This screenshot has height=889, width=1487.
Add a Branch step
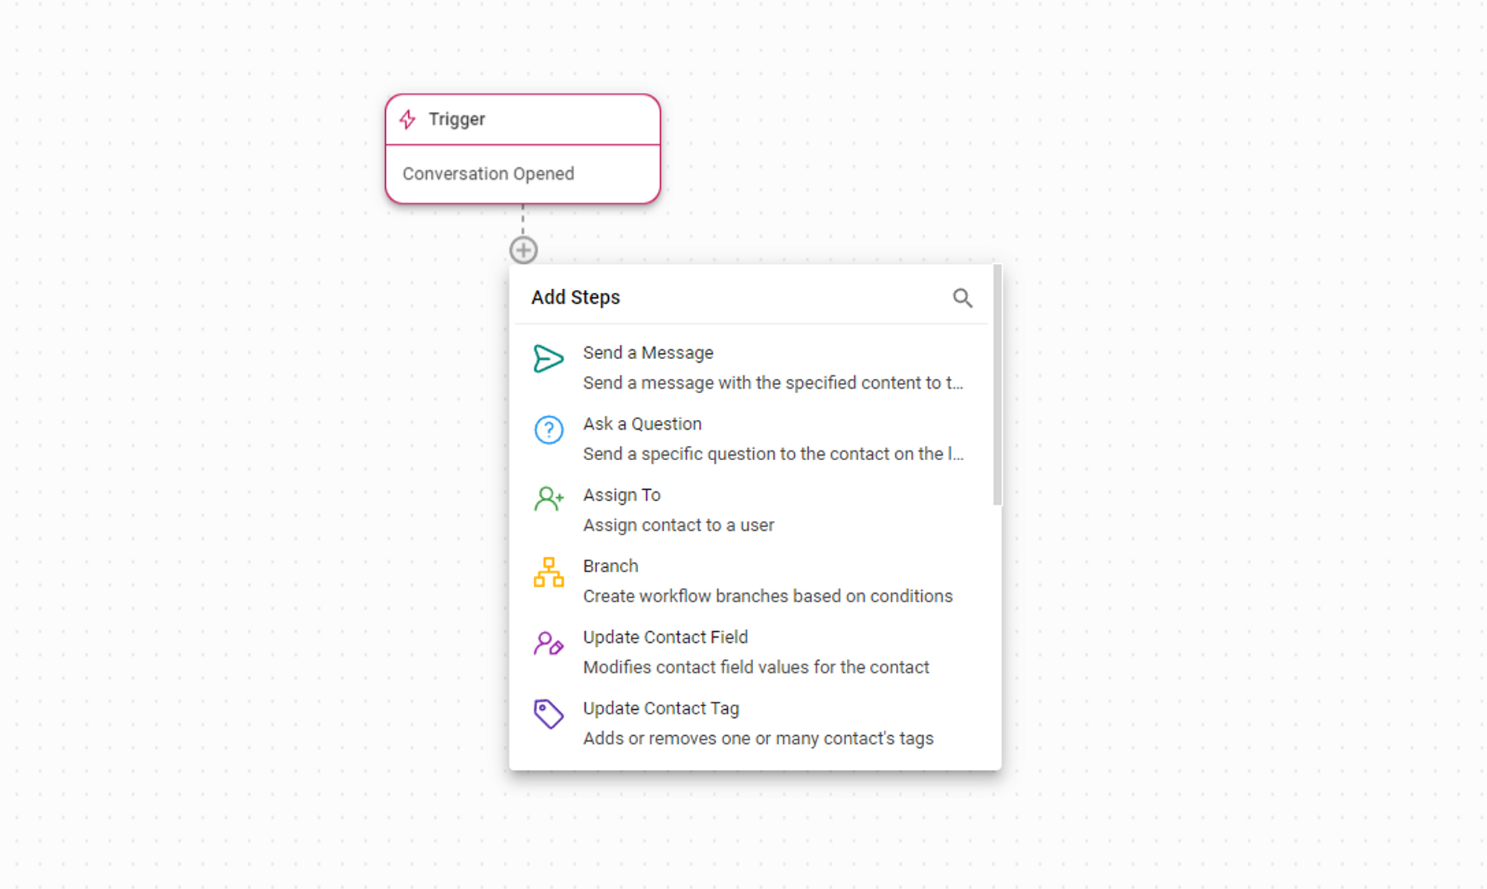coord(610,566)
